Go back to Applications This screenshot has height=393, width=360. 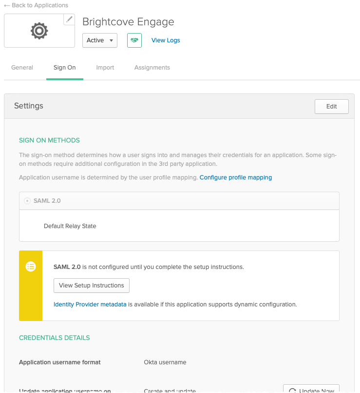36,5
